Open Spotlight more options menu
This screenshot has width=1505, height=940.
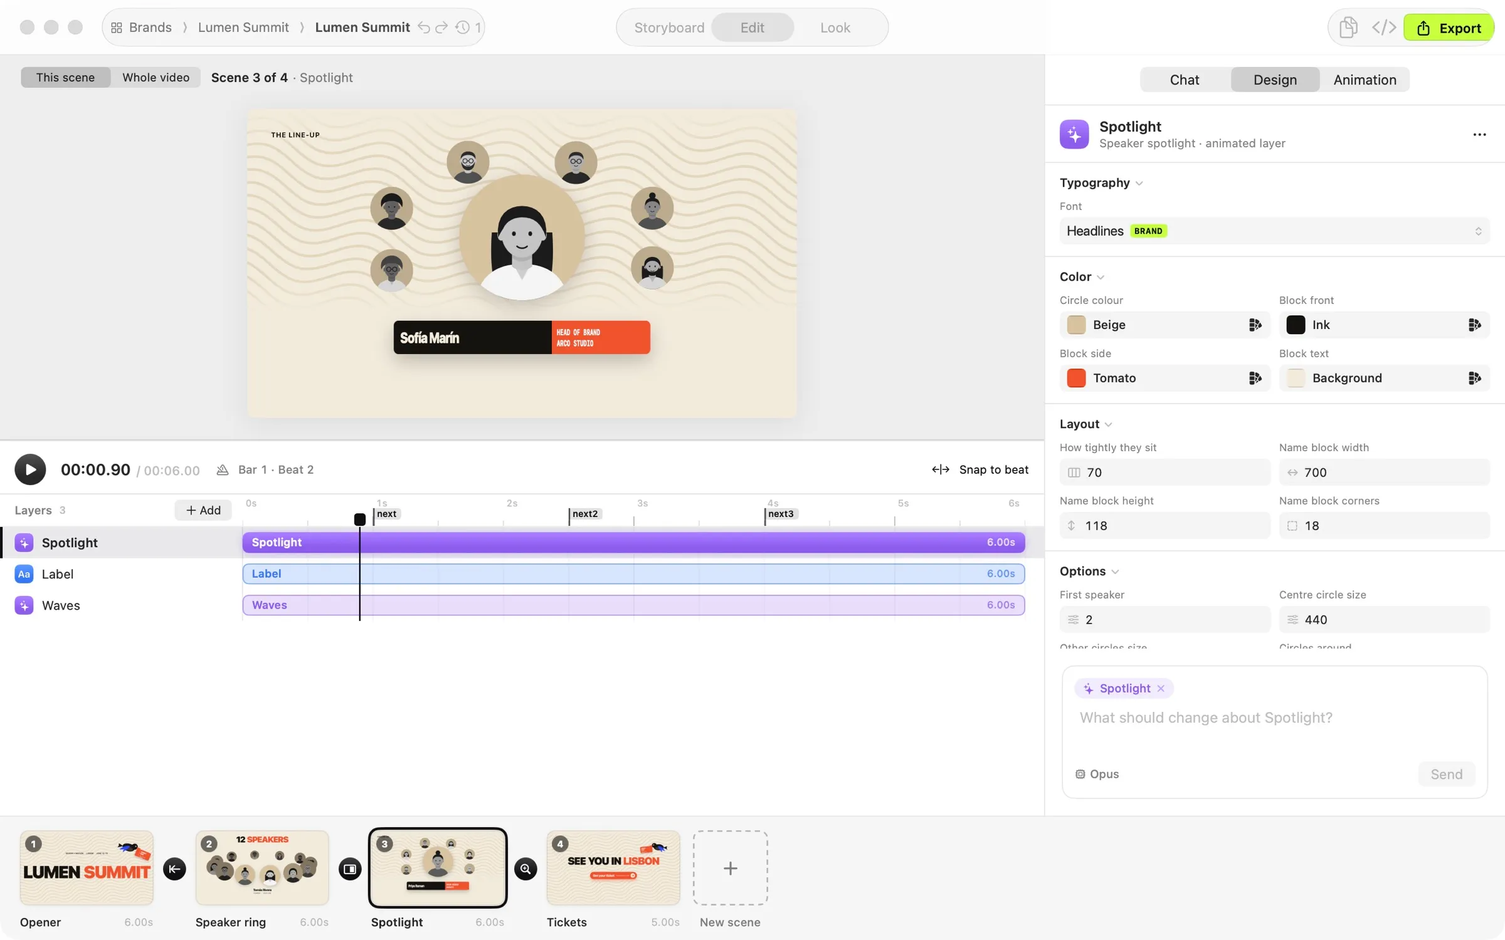pos(1479,135)
